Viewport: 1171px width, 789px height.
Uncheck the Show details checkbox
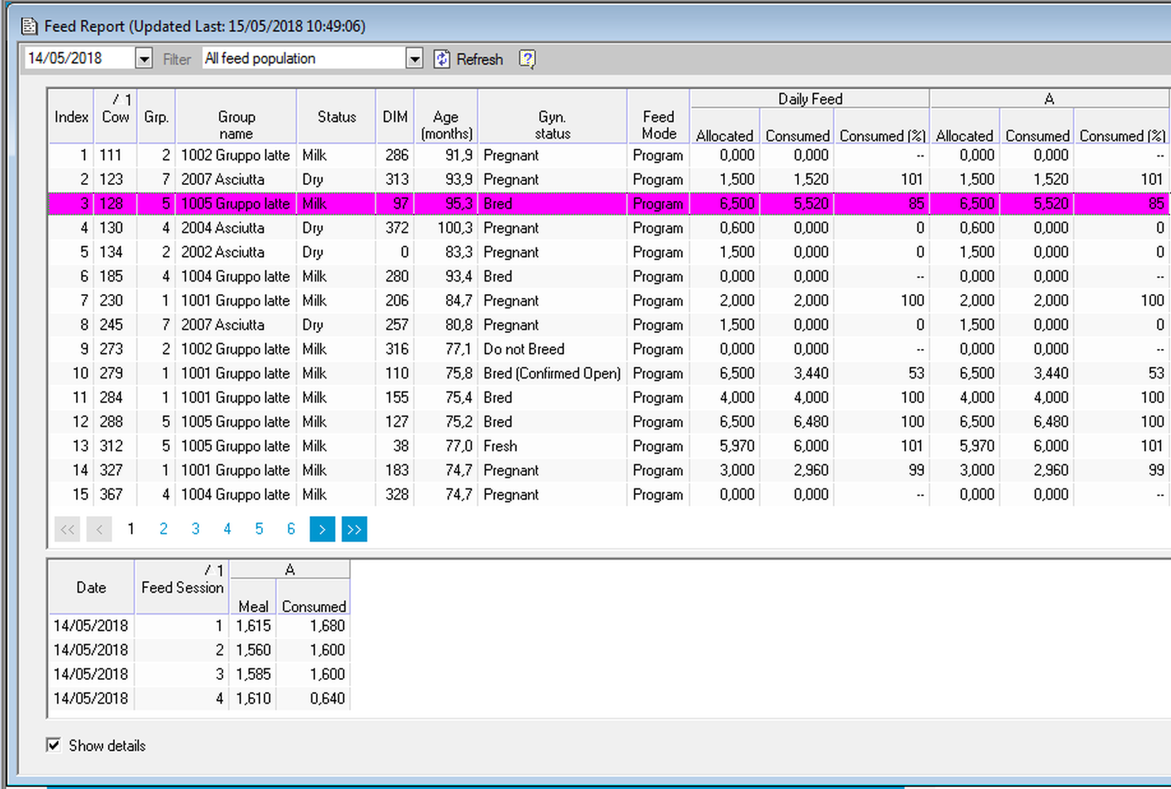coord(54,745)
